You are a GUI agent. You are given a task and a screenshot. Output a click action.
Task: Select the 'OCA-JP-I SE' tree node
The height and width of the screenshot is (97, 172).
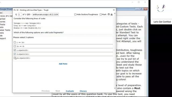[6, 16]
